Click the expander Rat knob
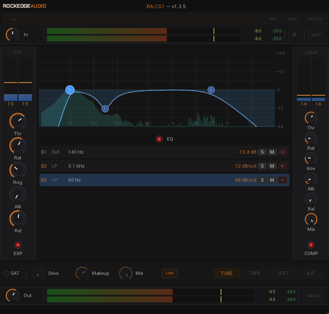The image size is (329, 314). [x=17, y=145]
